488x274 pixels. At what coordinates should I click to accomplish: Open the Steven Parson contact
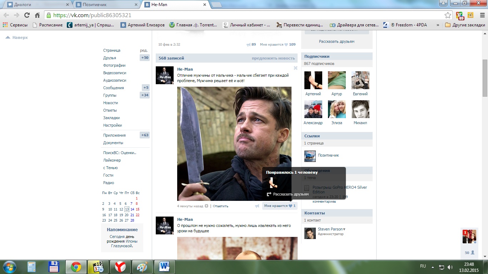click(x=330, y=229)
